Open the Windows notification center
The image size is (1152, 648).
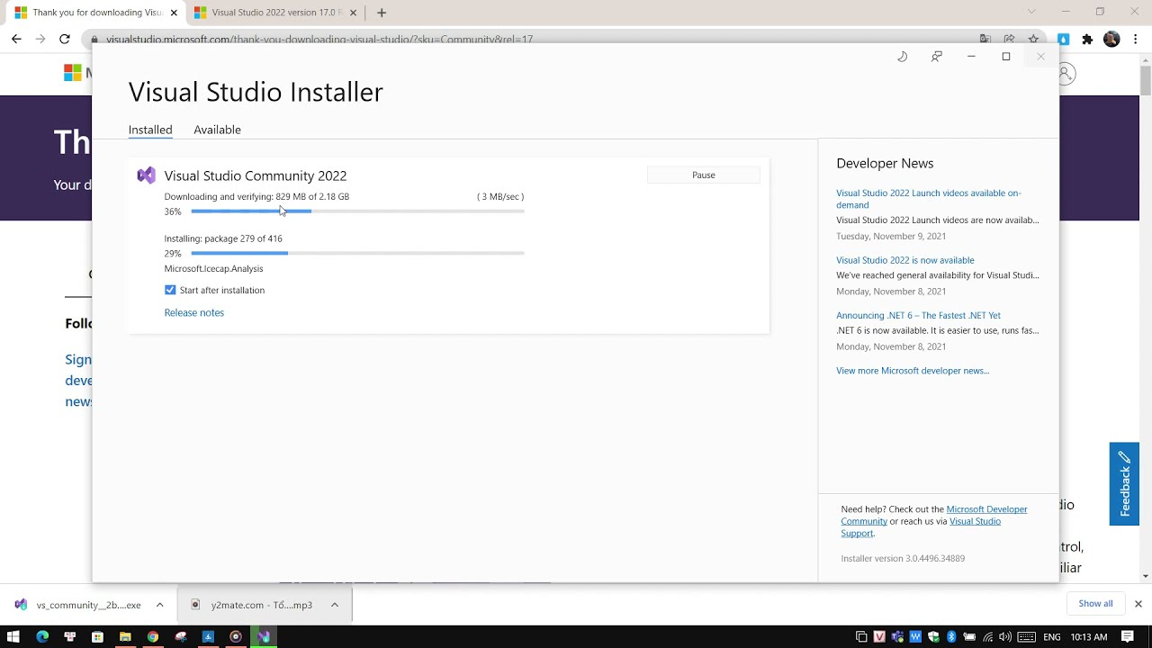[x=1128, y=637]
